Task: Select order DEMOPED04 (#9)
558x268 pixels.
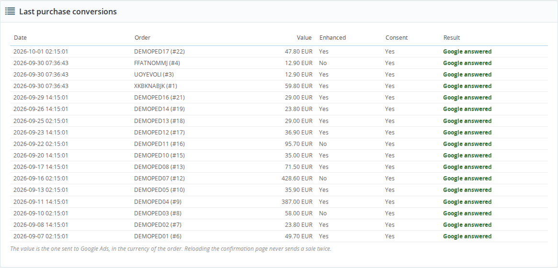Action: pos(158,201)
